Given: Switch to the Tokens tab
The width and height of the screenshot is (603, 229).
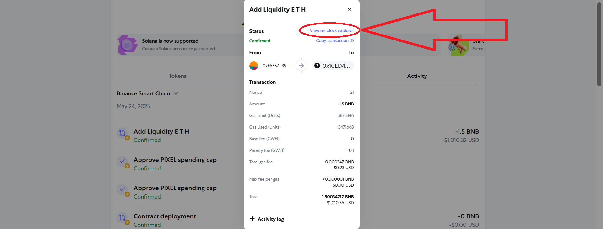Looking at the screenshot, I should [177, 76].
